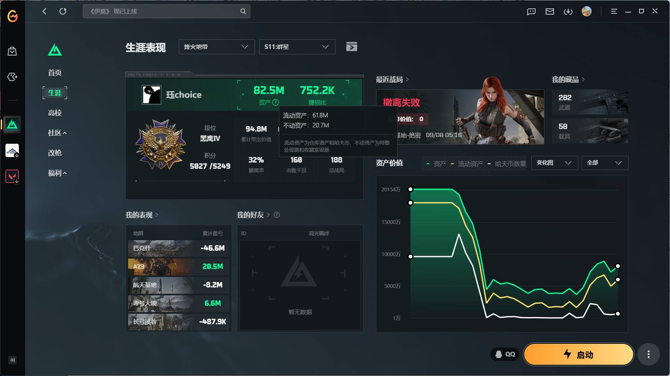
Task: Select the Delta Force game sidebar icon
Action: (x=12, y=124)
